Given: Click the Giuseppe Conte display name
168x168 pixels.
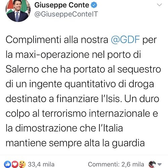Looking at the screenshot, I should (x=62, y=5).
